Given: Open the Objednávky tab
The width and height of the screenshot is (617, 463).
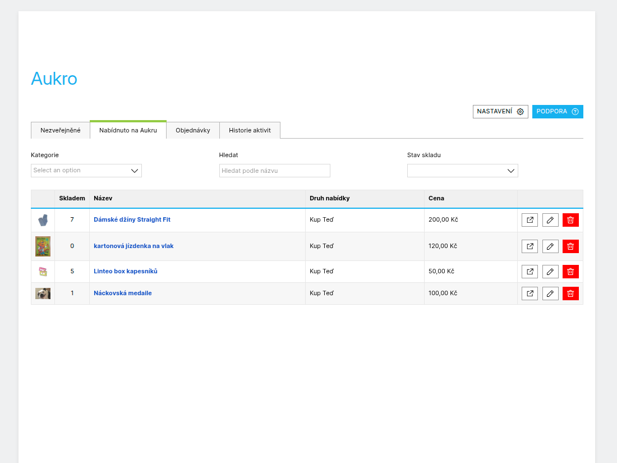Looking at the screenshot, I should pyautogui.click(x=193, y=130).
